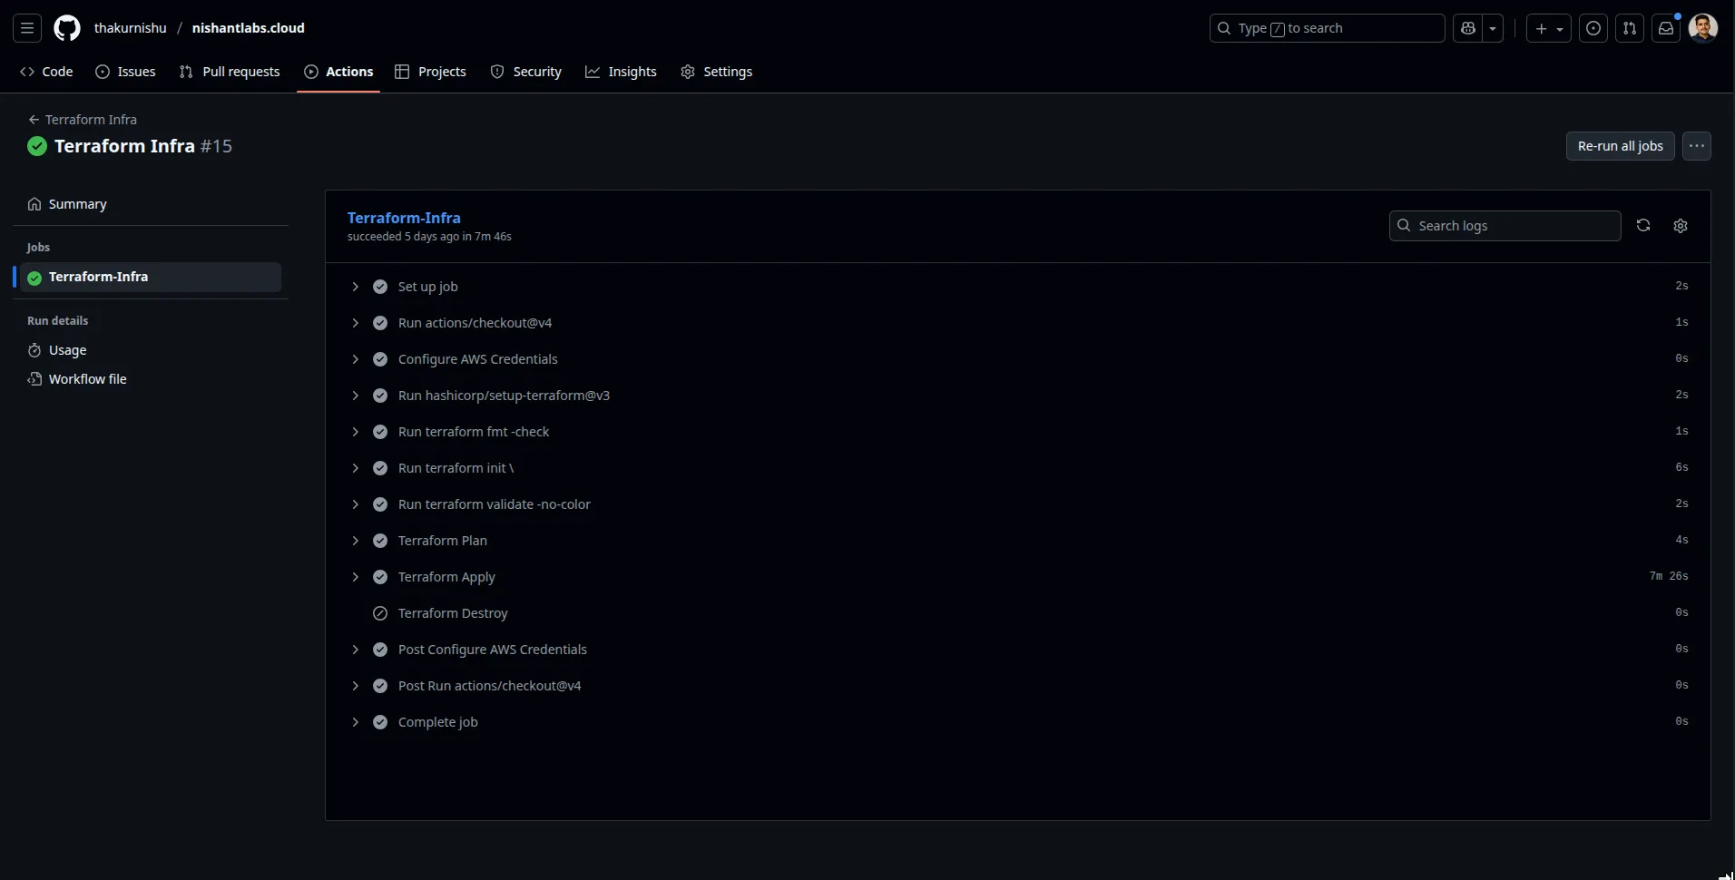Expand the Set up job step
This screenshot has width=1735, height=880.
(x=356, y=287)
